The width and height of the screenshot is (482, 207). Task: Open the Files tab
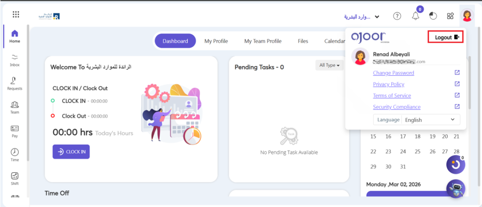point(303,41)
